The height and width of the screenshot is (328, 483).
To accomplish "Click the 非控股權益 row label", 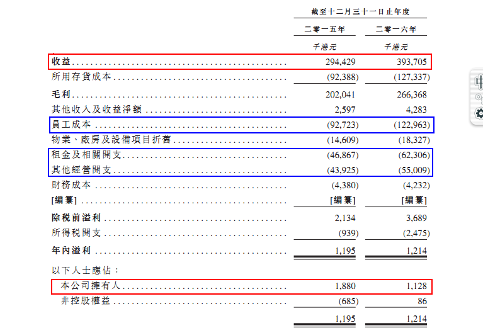I will 85,300.
